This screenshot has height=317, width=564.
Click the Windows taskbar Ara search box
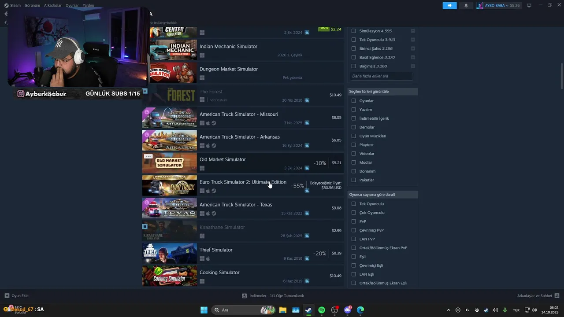[x=244, y=310]
